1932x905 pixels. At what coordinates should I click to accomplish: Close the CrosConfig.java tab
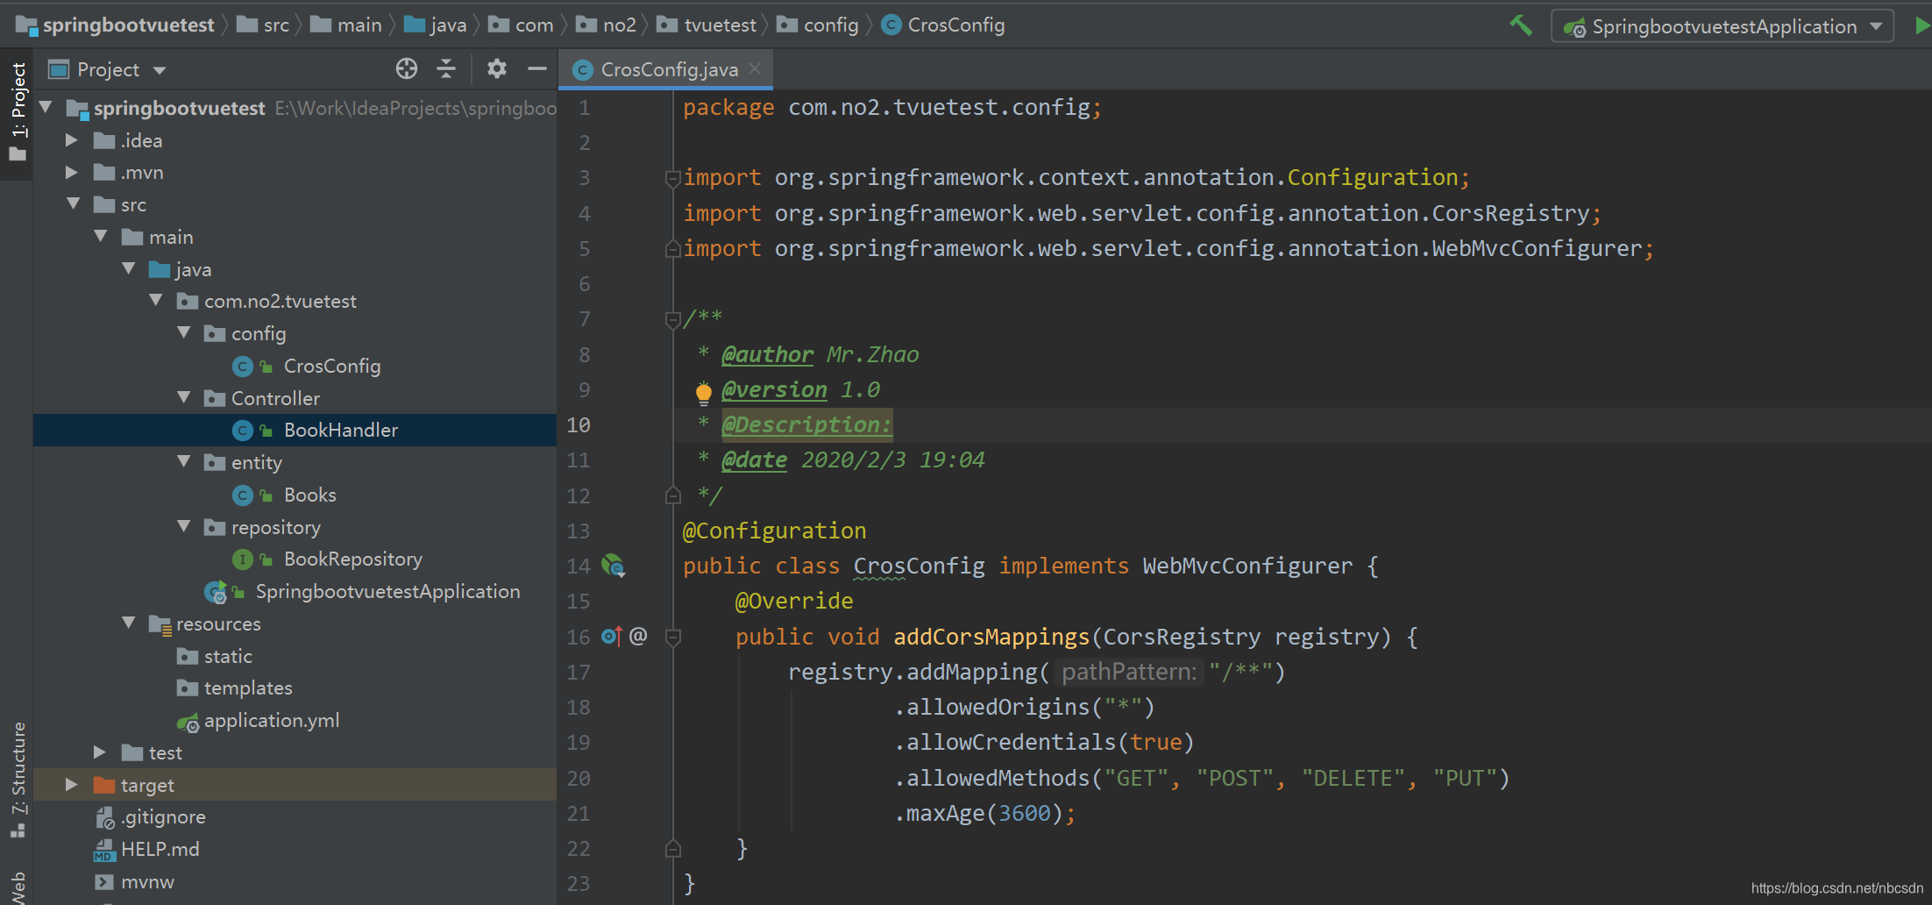point(755,68)
